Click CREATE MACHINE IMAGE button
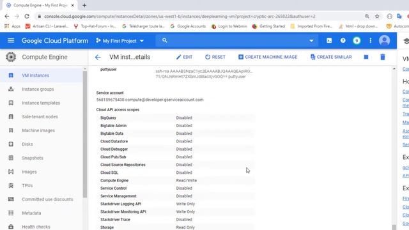The width and height of the screenshot is (409, 230). pyautogui.click(x=268, y=57)
